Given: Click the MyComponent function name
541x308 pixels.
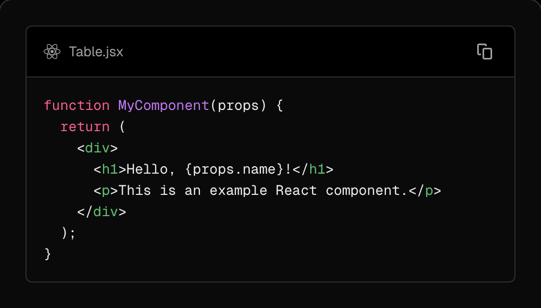Looking at the screenshot, I should click(164, 106).
